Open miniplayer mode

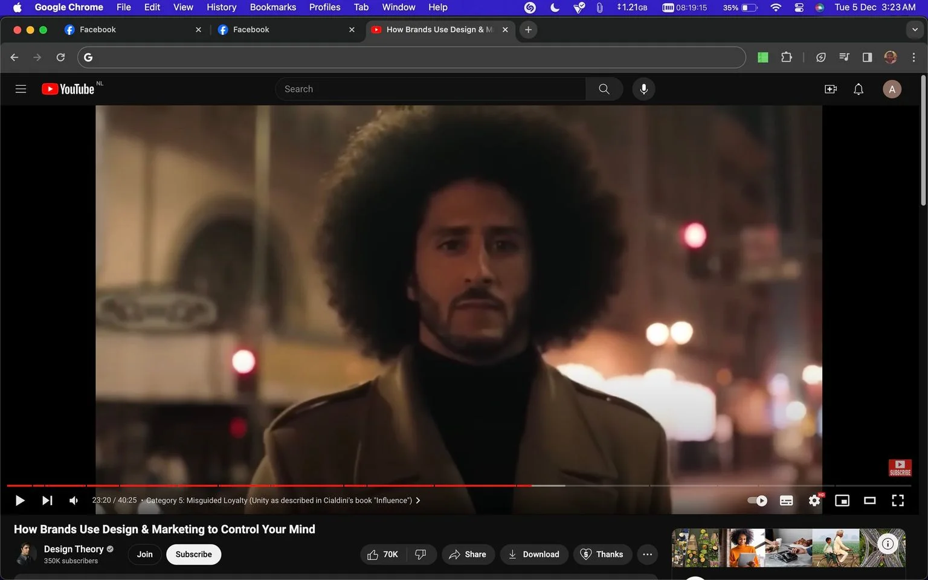tap(842, 500)
